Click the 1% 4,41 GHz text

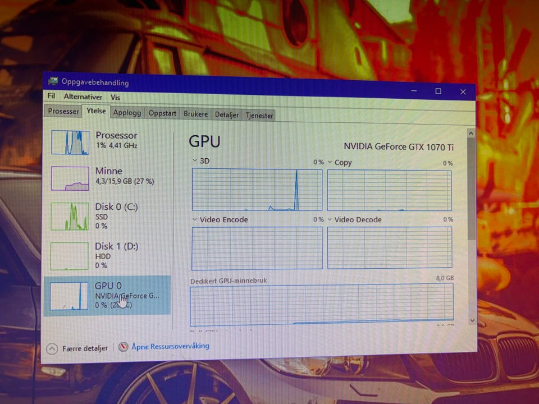(117, 145)
